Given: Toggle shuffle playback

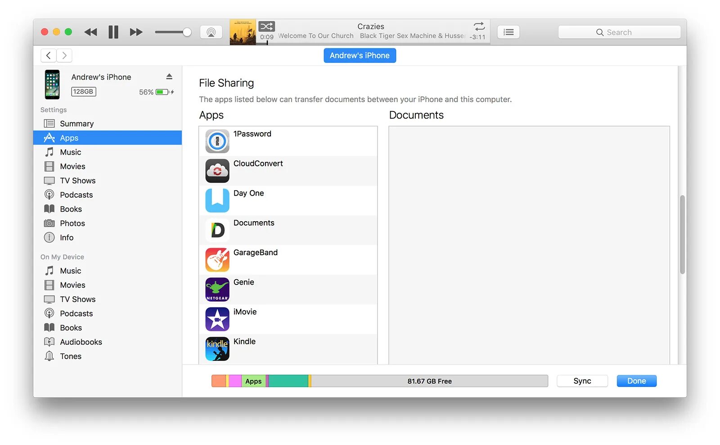Looking at the screenshot, I should tap(266, 26).
